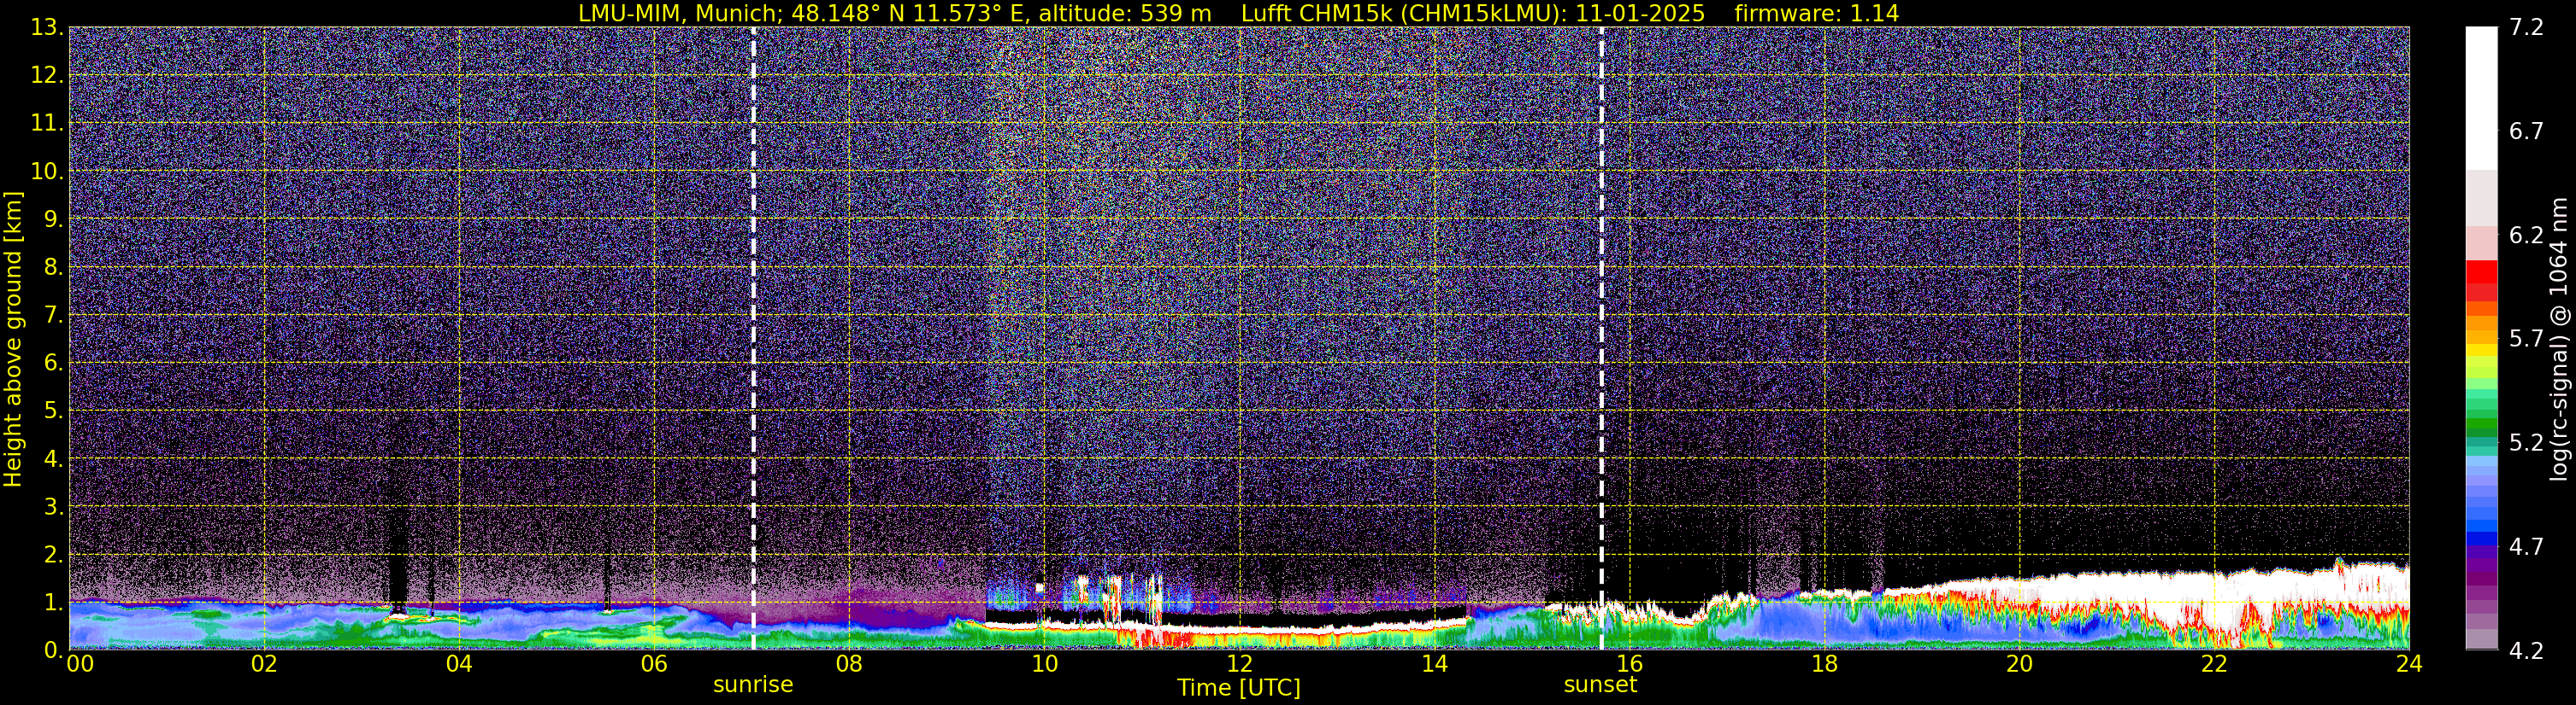Click the '08' time tick label
The width and height of the screenshot is (2576, 705).
coord(849,664)
